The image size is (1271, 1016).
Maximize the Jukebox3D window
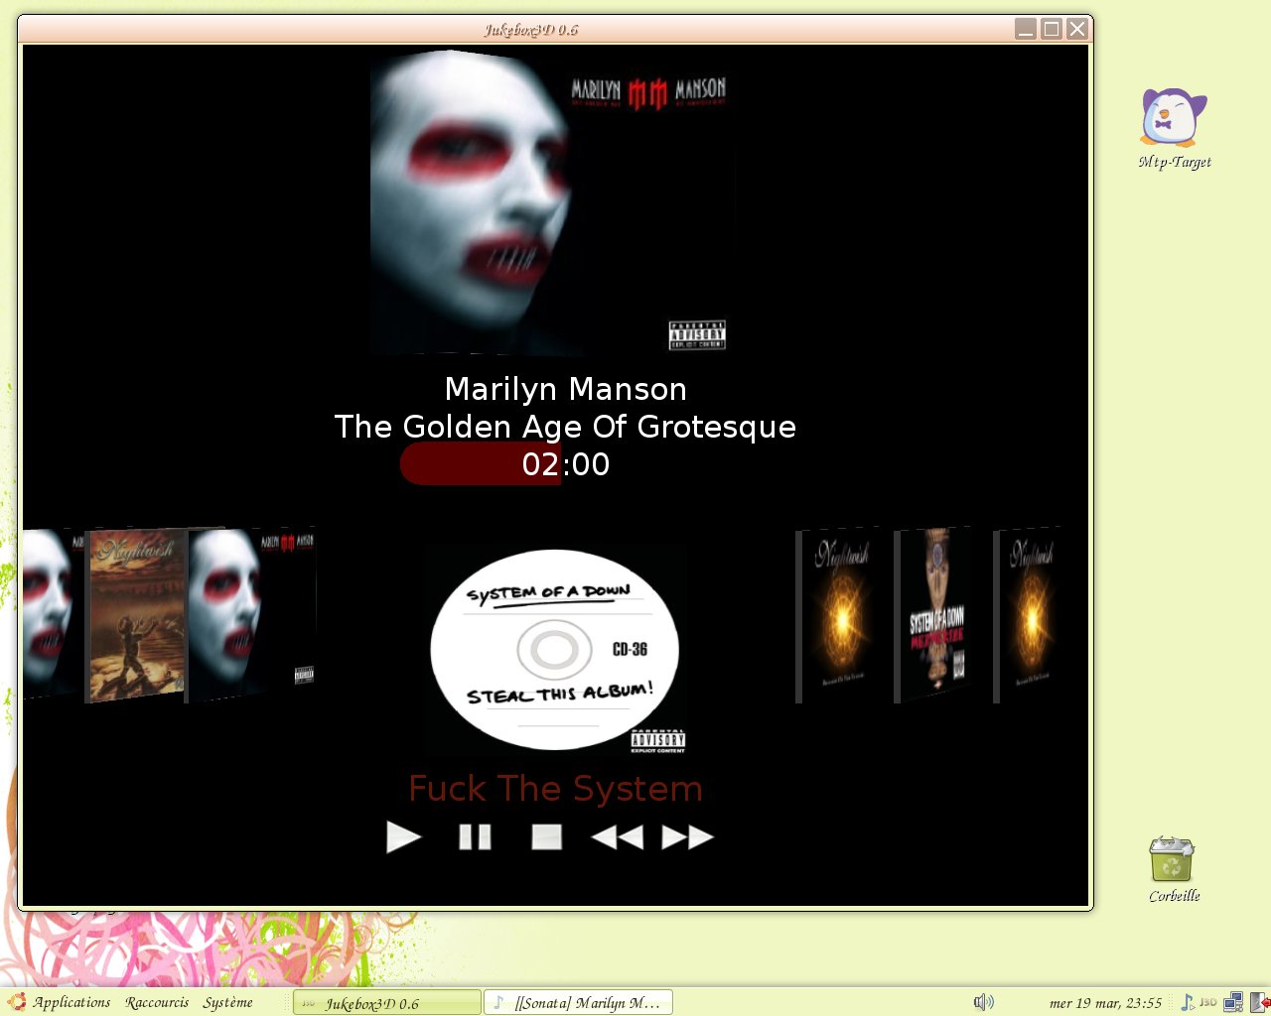tap(1052, 29)
